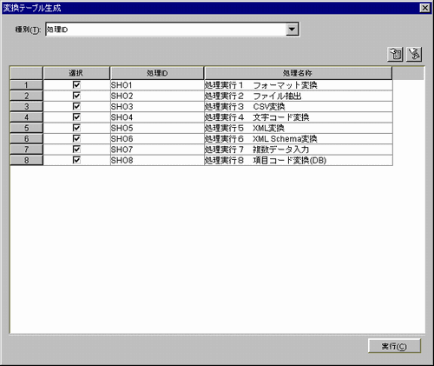Select row header number 5
Image resolution: width=434 pixels, height=366 pixels.
click(26, 128)
